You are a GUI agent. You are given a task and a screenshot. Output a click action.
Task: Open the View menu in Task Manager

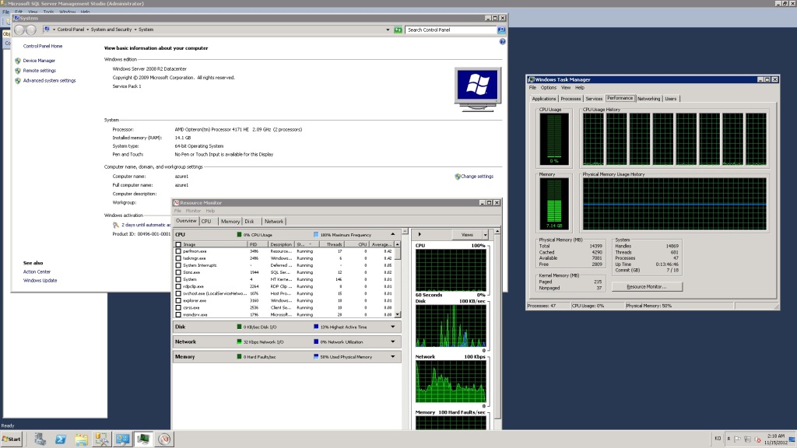tap(566, 88)
